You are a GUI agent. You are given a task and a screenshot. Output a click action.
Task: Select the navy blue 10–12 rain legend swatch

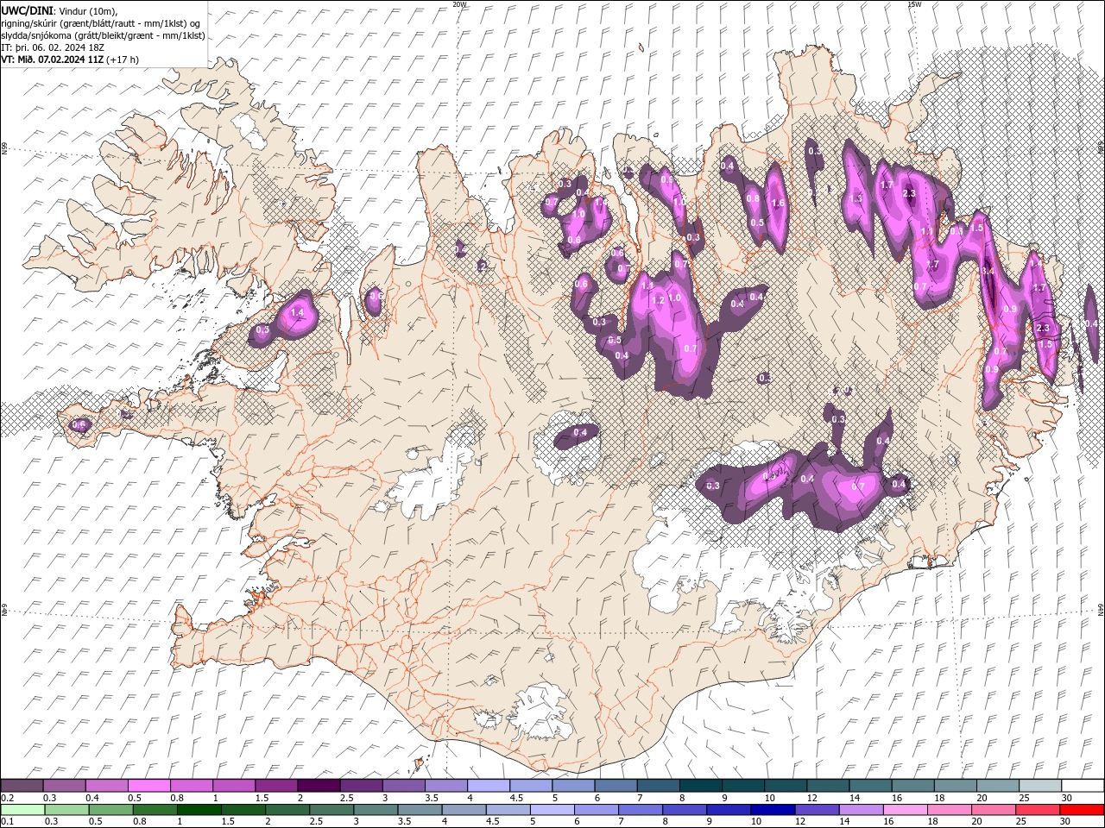point(772,810)
